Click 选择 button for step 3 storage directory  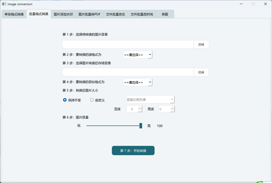tap(201, 72)
